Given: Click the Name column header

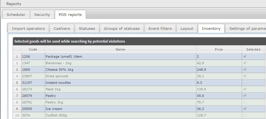Looking at the screenshot, I should tap(120, 49).
